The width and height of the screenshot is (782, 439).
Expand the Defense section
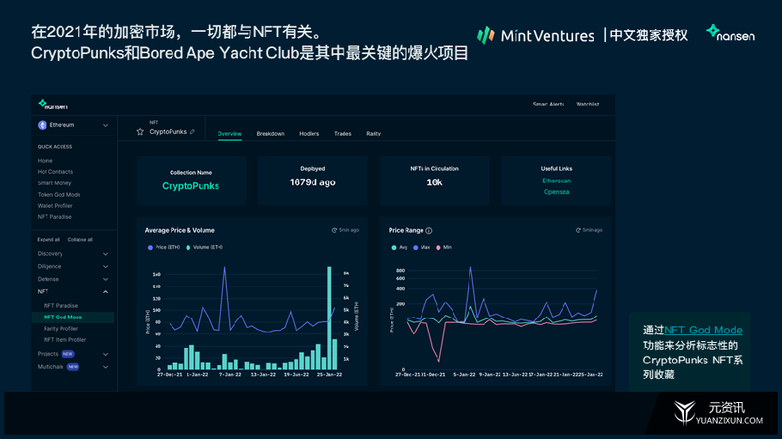coord(105,279)
